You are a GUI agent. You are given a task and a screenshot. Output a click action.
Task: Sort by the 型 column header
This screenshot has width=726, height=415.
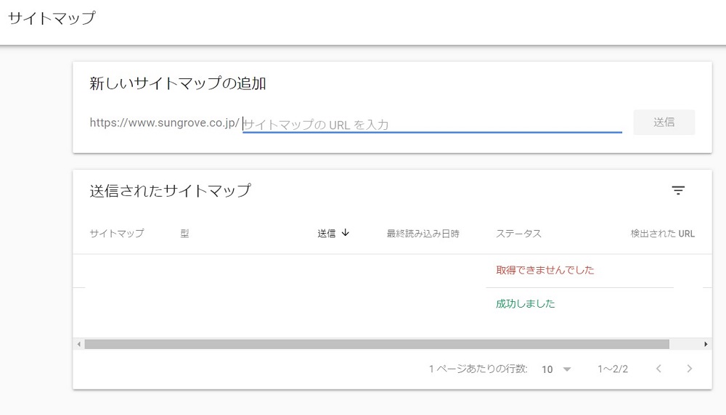[x=184, y=234]
